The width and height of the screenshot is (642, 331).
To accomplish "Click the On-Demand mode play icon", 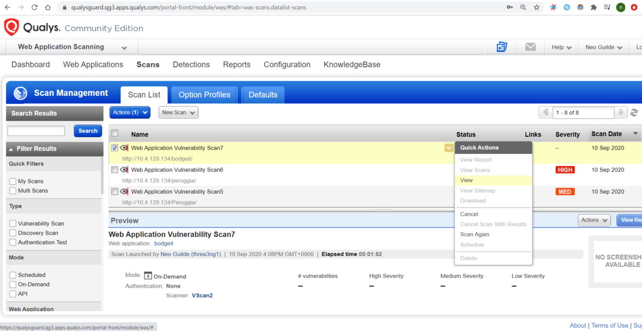I will 148,276.
